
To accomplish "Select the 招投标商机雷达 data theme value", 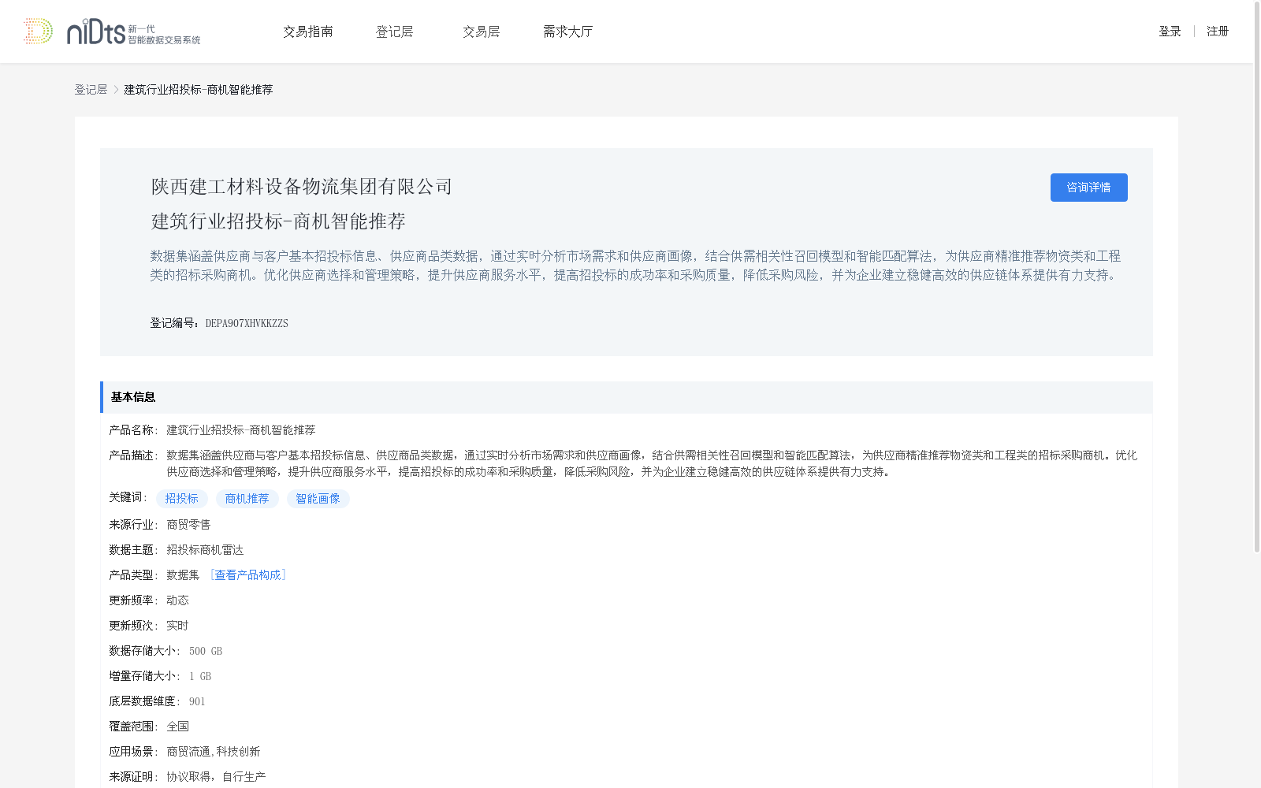I will 205,550.
